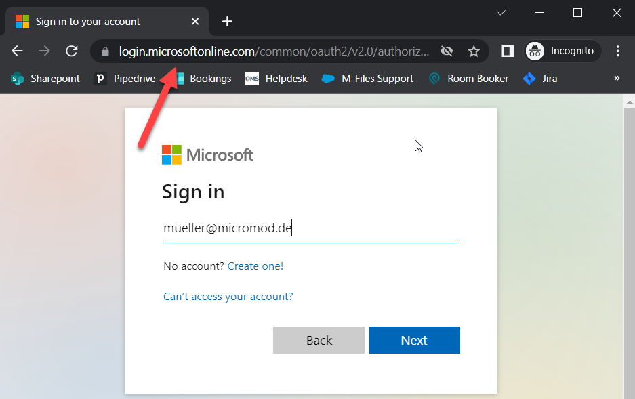Screen dimensions: 635x399
Task: Click the email address input field
Action: click(310, 229)
